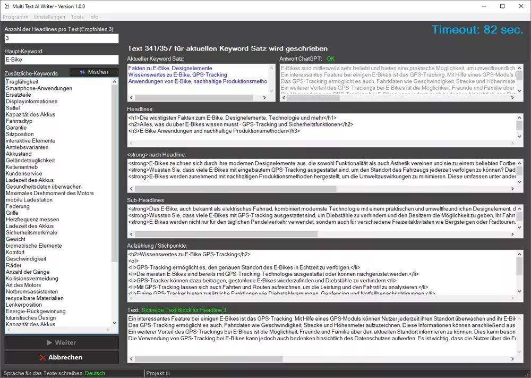Screen dimensions: 531x378
Task: Click the Haupt-Keyword field containing E-Bike
Action: tap(62, 60)
